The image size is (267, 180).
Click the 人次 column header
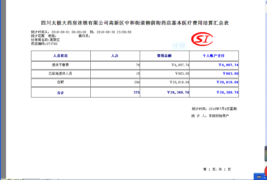click(x=115, y=56)
